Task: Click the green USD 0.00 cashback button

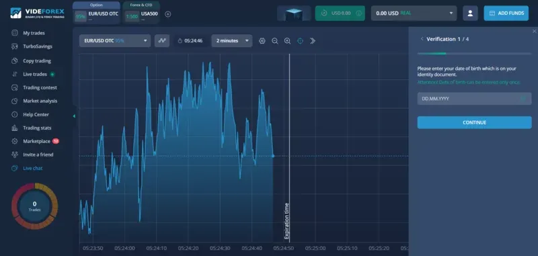Action: 340,13
